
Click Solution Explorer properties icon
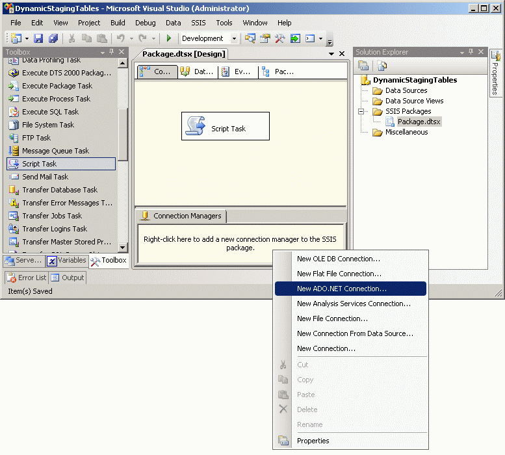point(363,66)
